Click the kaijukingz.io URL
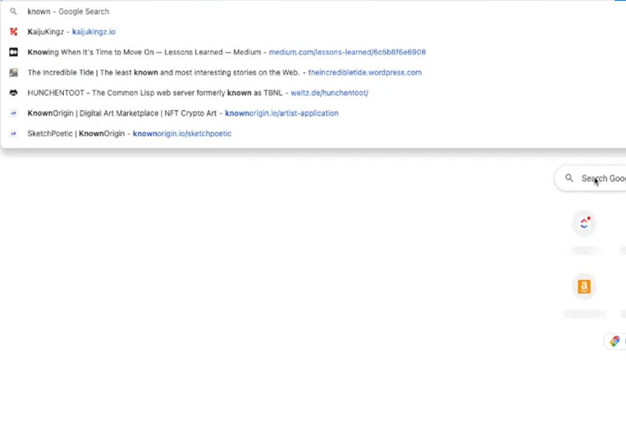Screen dimensions: 626x444 click(x=94, y=31)
